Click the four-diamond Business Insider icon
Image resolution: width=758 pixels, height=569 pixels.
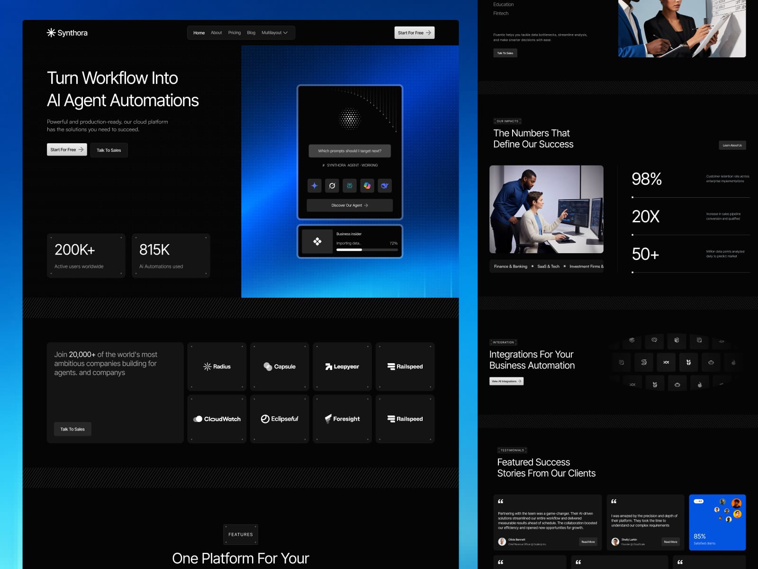point(317,241)
